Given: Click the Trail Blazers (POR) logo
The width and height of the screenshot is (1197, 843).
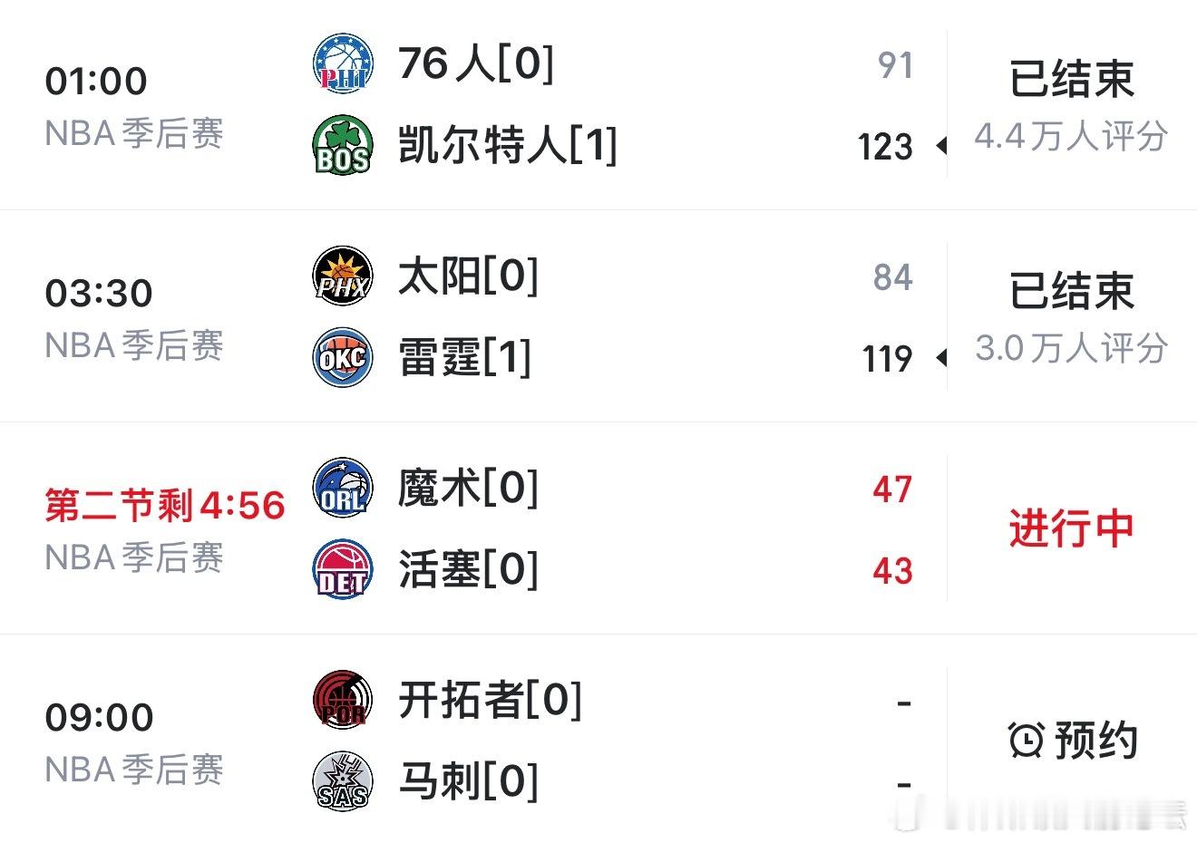Looking at the screenshot, I should point(343,699).
